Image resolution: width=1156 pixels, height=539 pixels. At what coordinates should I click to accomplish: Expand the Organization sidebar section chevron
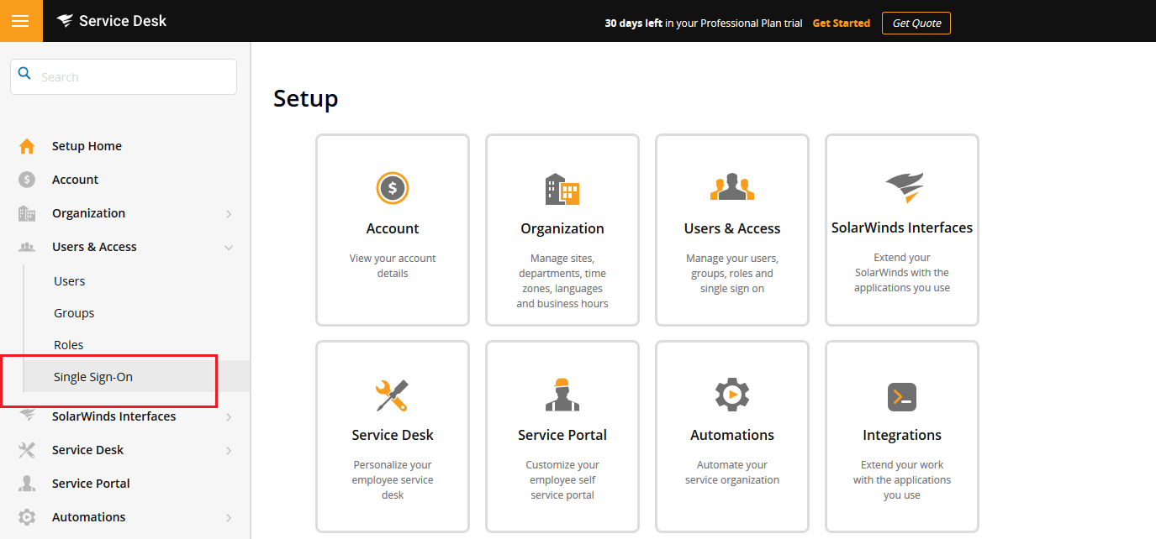pos(229,214)
